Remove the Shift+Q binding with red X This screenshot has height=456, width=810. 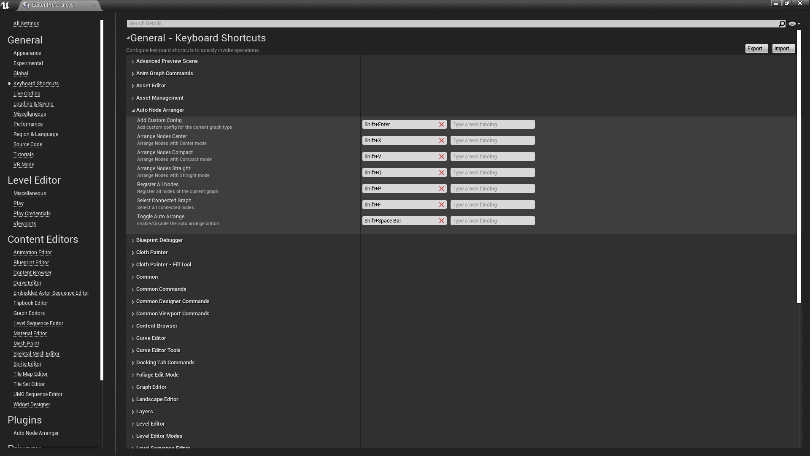tap(441, 173)
